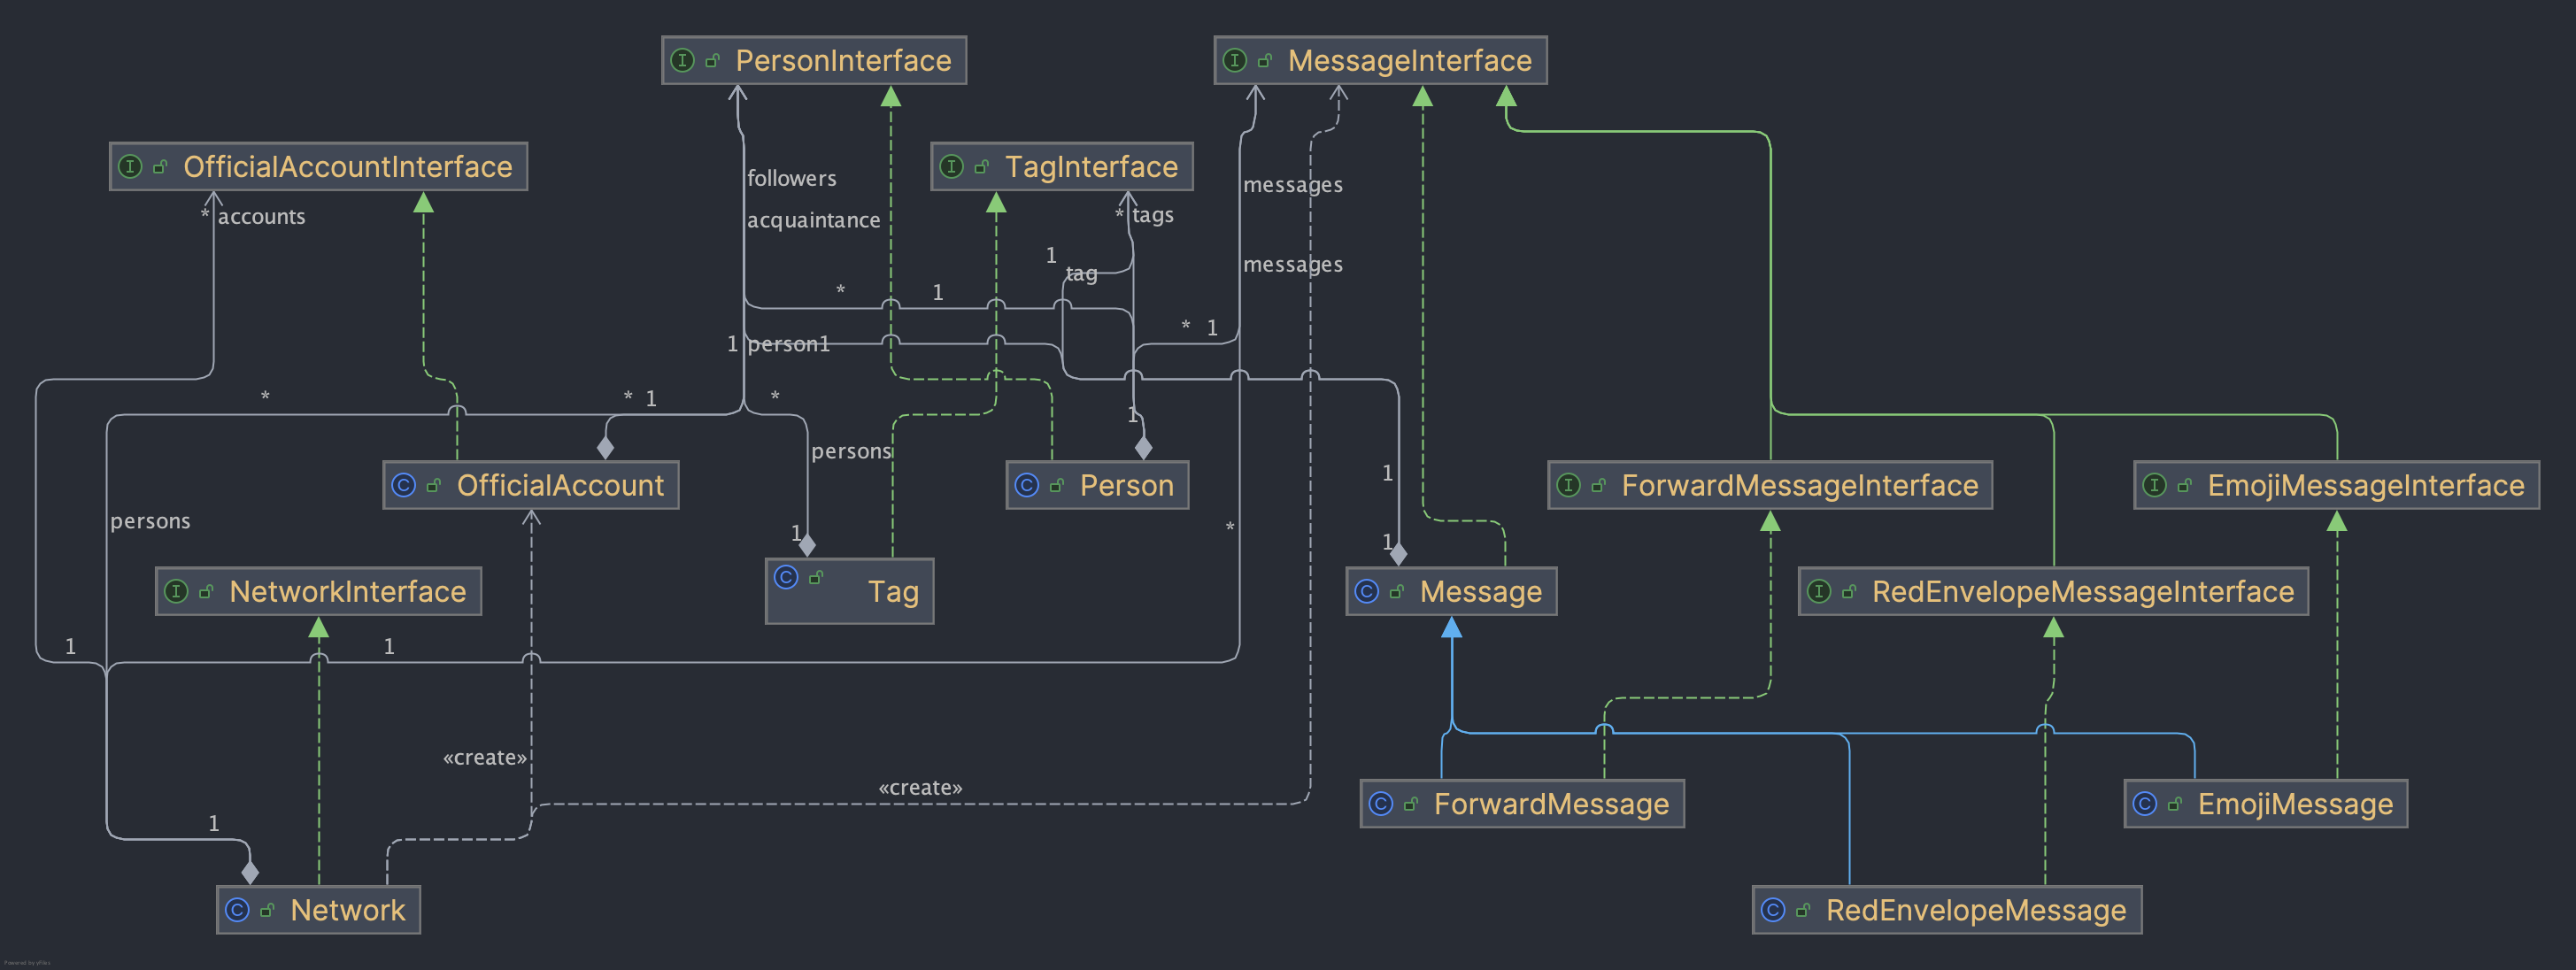Image resolution: width=2576 pixels, height=970 pixels.
Task: Click the class icon on OfficialAccount node
Action: [x=404, y=485]
